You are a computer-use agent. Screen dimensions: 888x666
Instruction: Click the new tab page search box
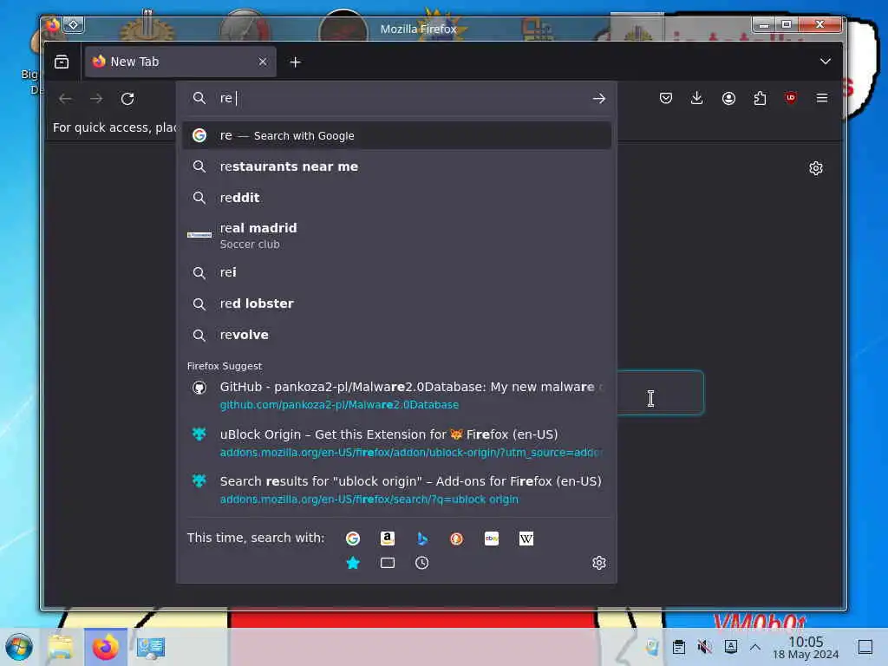coord(660,393)
